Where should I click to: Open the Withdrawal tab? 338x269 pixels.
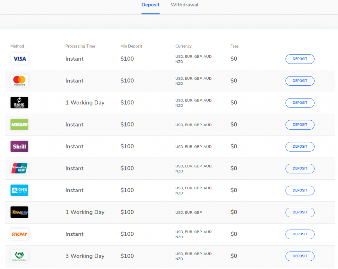(x=185, y=5)
